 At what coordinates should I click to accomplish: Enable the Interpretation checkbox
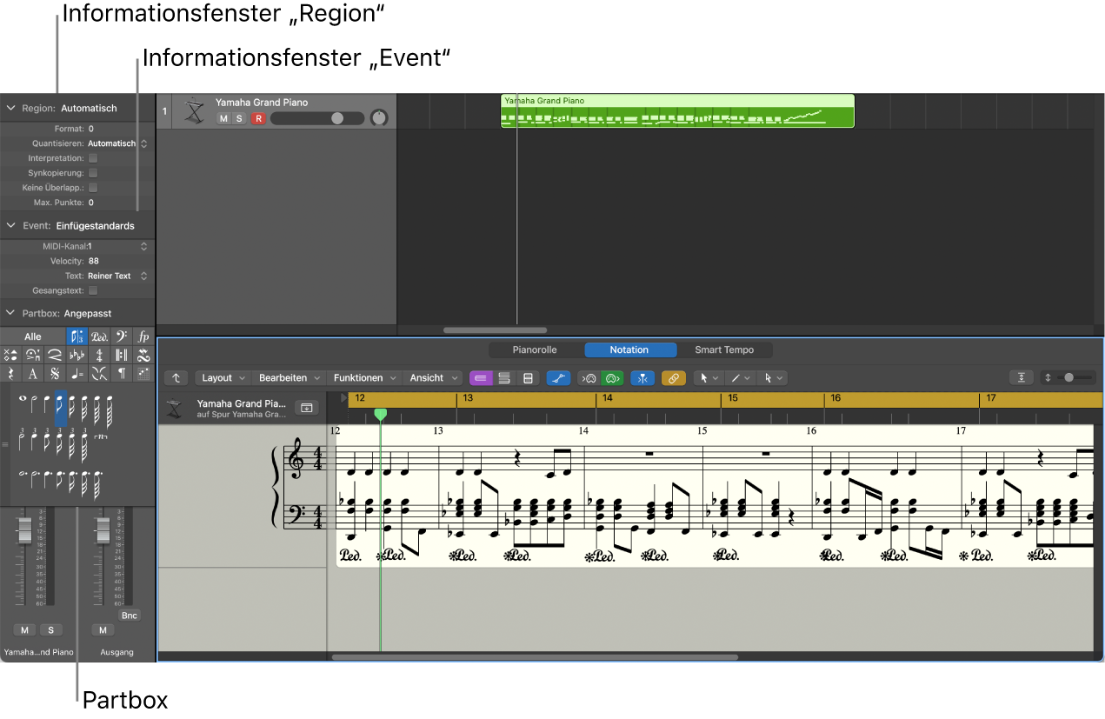[x=93, y=158]
